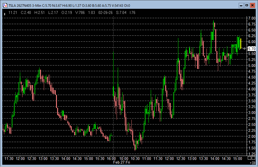Click the 15:00 label at the right of time axis
Screen dimensions: 258x167
(237, 158)
